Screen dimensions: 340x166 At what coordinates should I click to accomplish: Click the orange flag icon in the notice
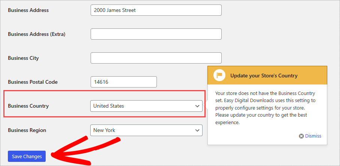(219, 75)
